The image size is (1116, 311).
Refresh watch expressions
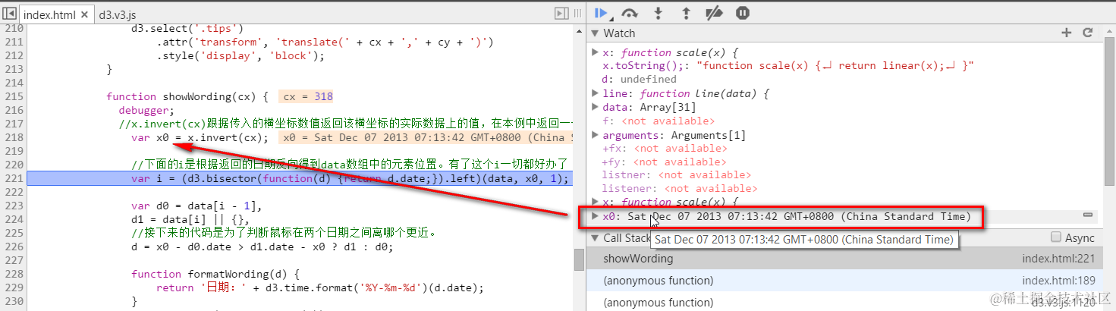click(1087, 33)
